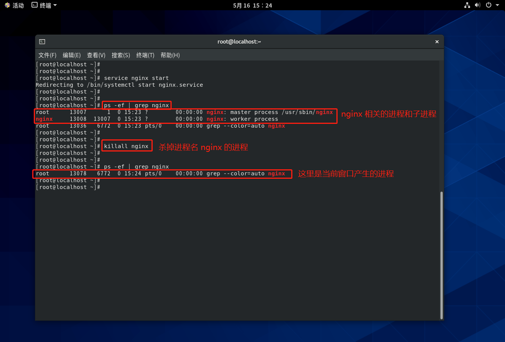
Task: Click the volume speaker icon
Action: tap(478, 5)
